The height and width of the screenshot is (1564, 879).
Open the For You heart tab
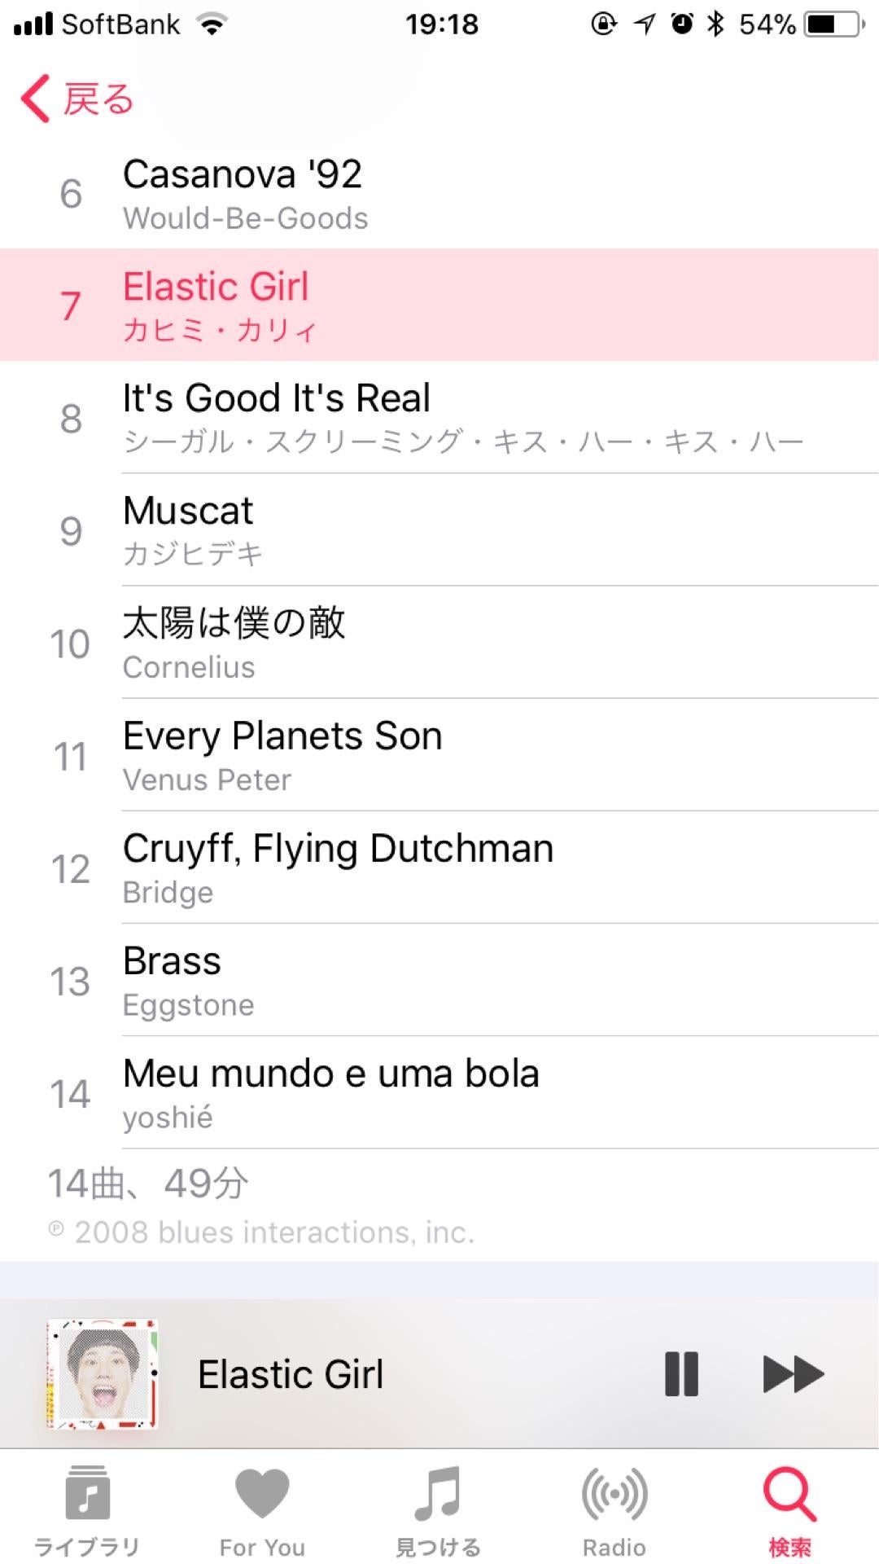pyautogui.click(x=262, y=1495)
